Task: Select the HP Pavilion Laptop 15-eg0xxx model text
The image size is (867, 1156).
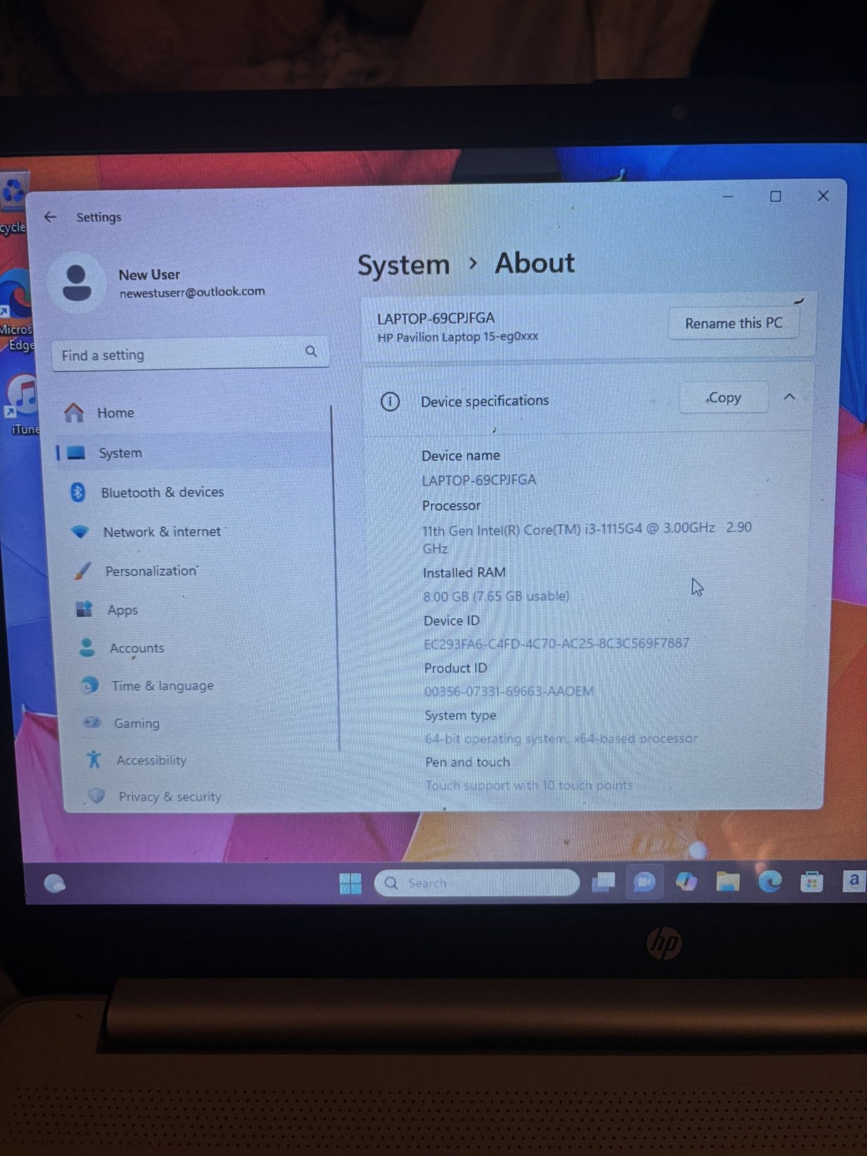Action: pyautogui.click(x=458, y=337)
